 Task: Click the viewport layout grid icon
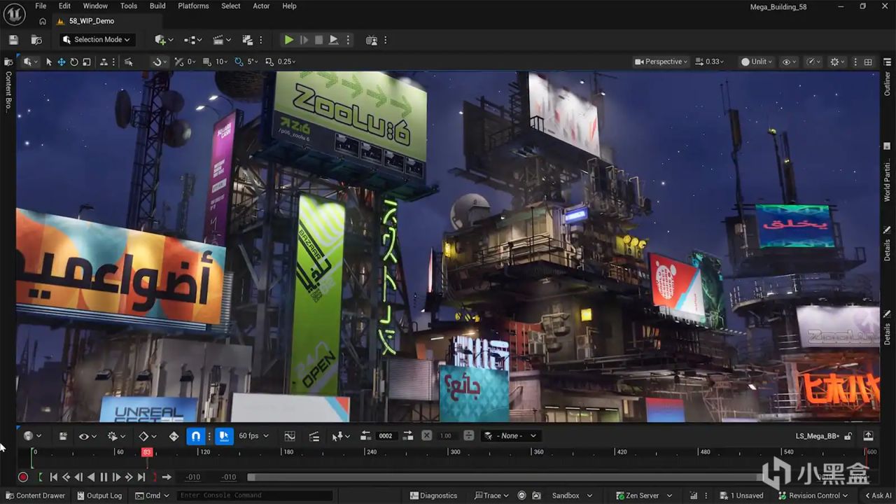pyautogui.click(x=868, y=62)
